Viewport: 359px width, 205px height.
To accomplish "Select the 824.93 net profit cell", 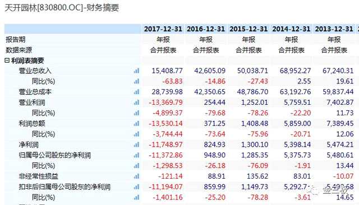I will [214, 145].
